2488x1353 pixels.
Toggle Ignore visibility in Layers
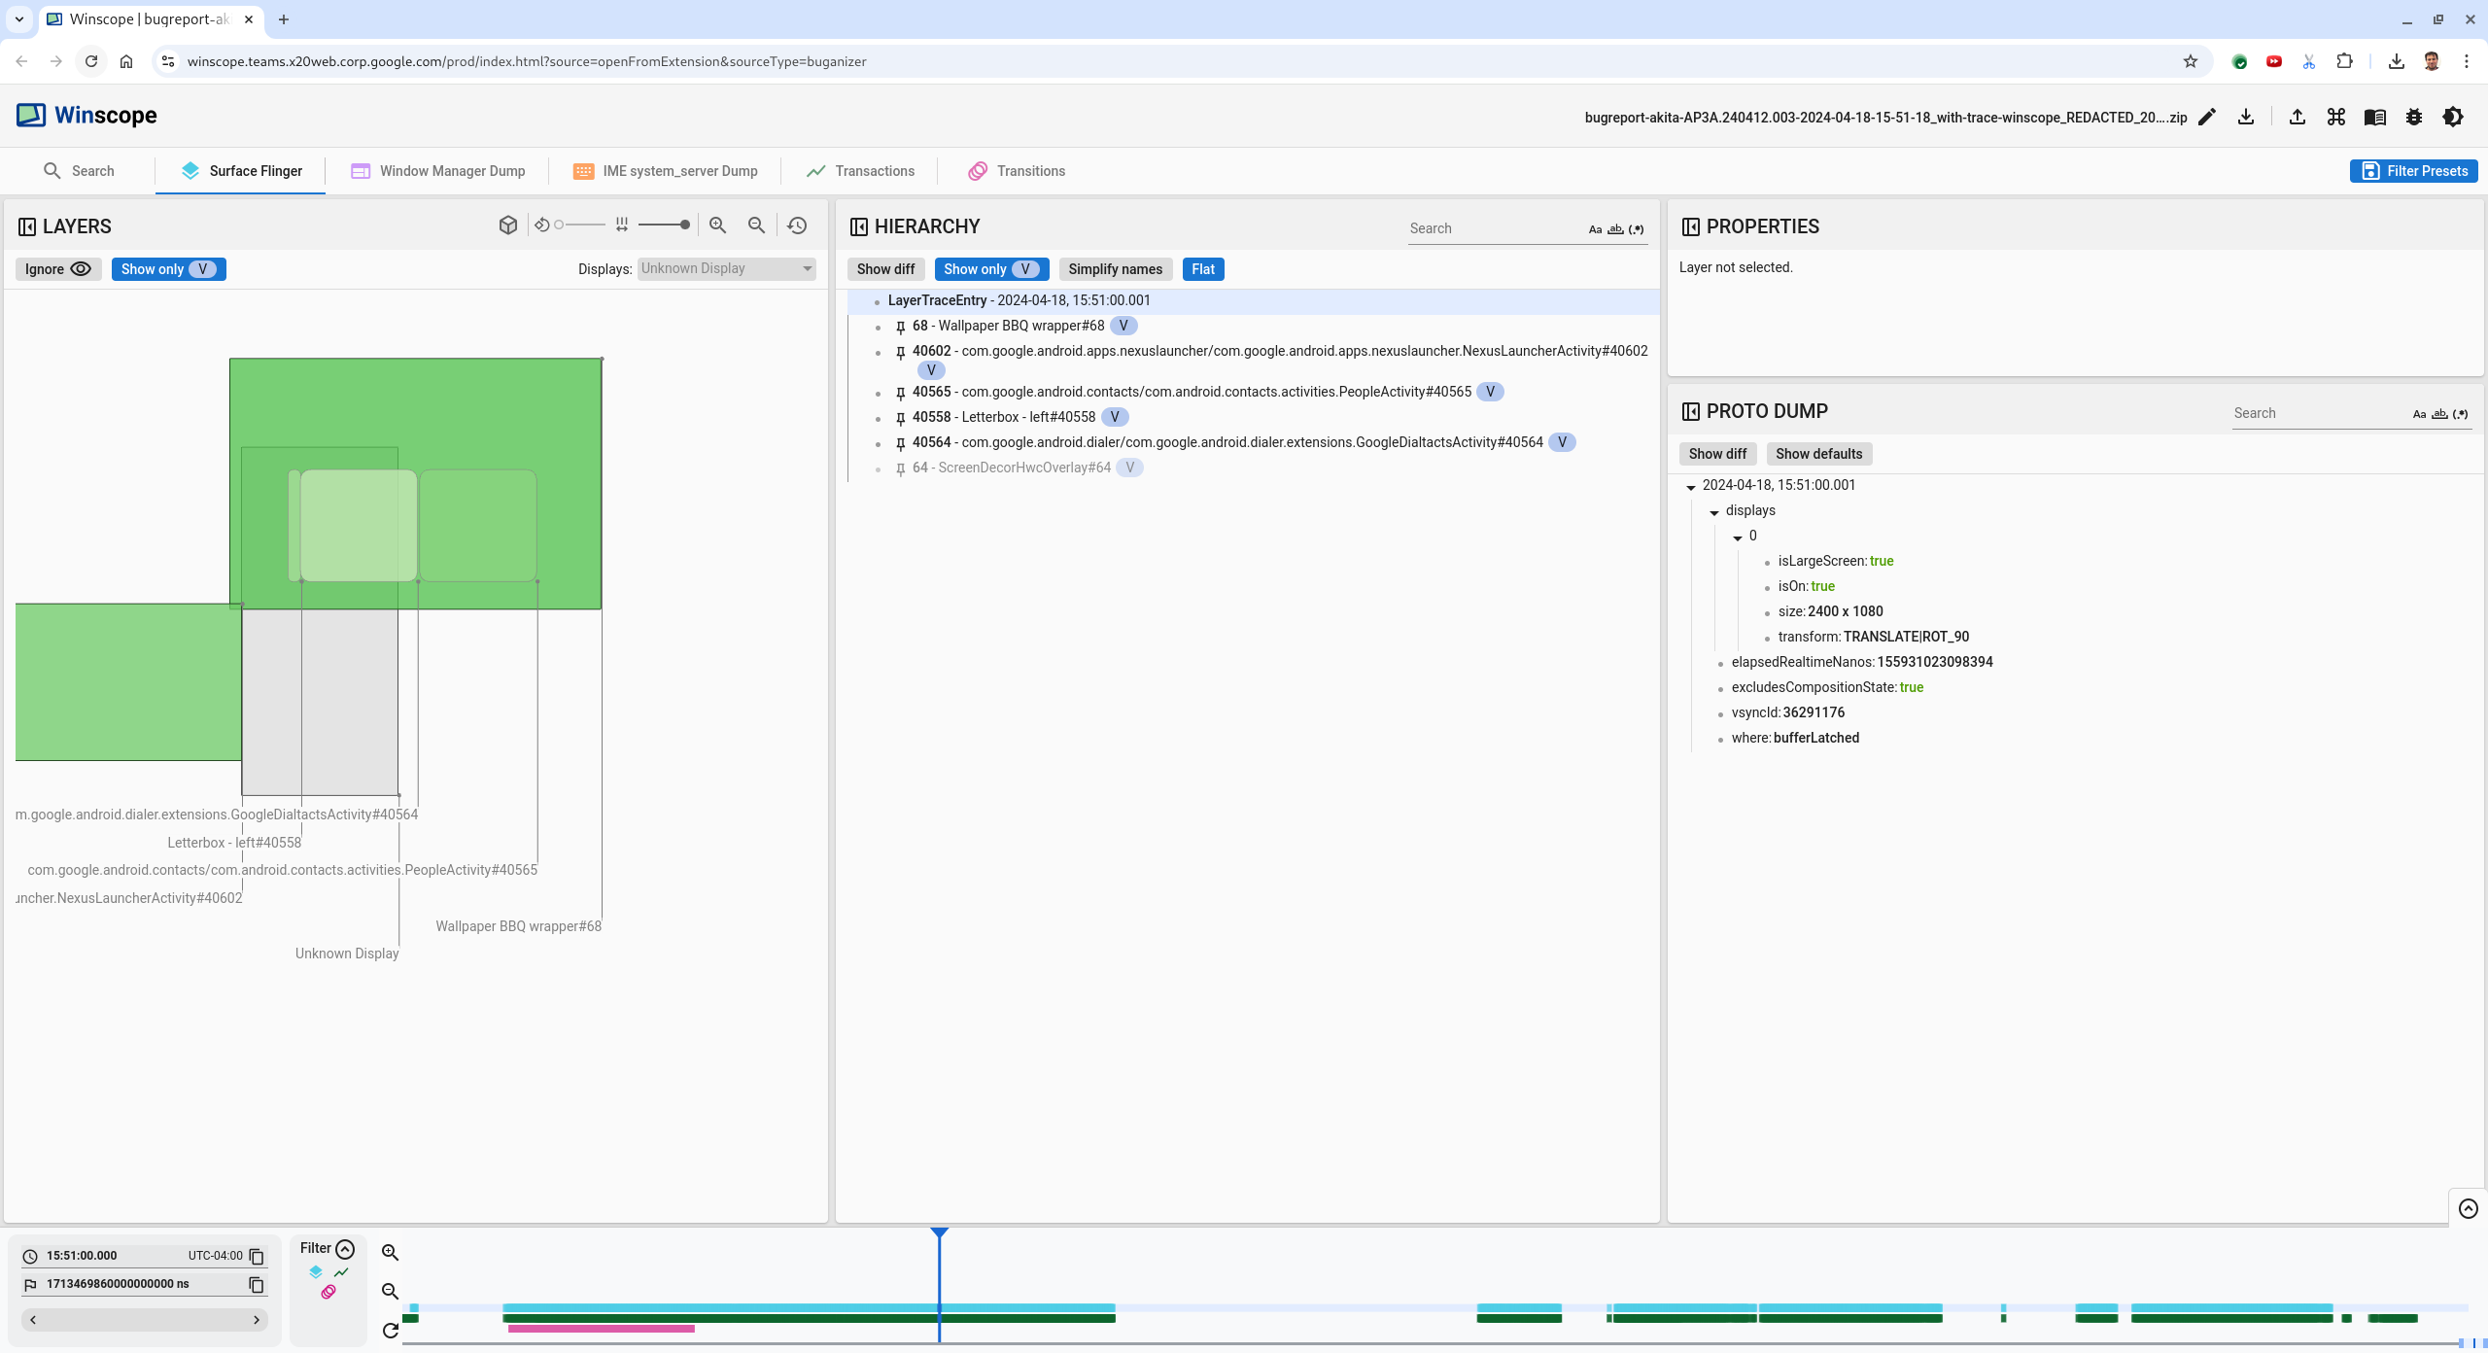coord(58,269)
